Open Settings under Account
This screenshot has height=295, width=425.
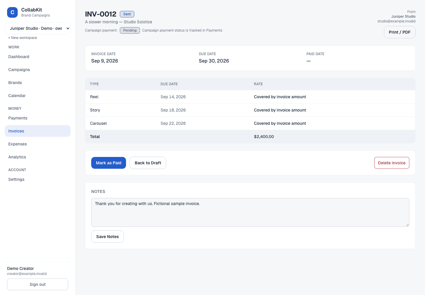pos(37,179)
